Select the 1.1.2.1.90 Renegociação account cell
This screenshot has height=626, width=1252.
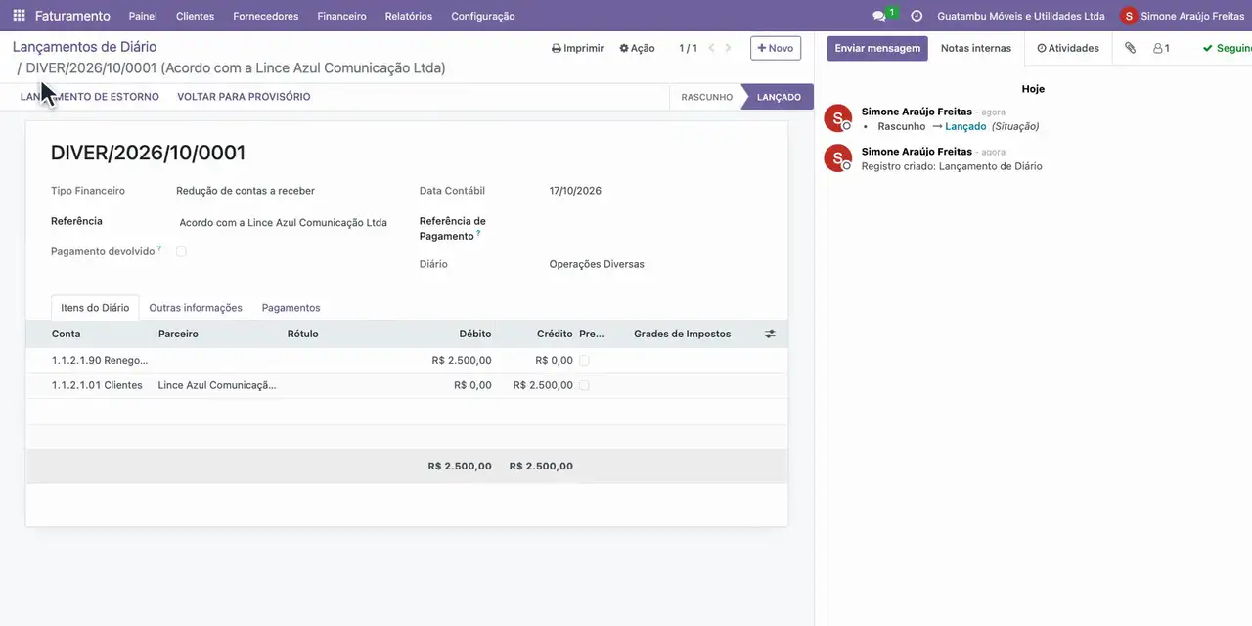coord(99,360)
